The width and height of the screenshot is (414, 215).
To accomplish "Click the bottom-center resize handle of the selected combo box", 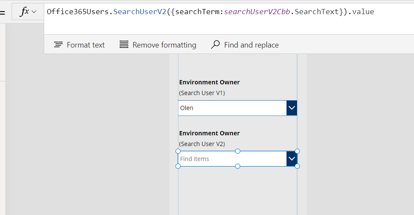I will [238, 166].
